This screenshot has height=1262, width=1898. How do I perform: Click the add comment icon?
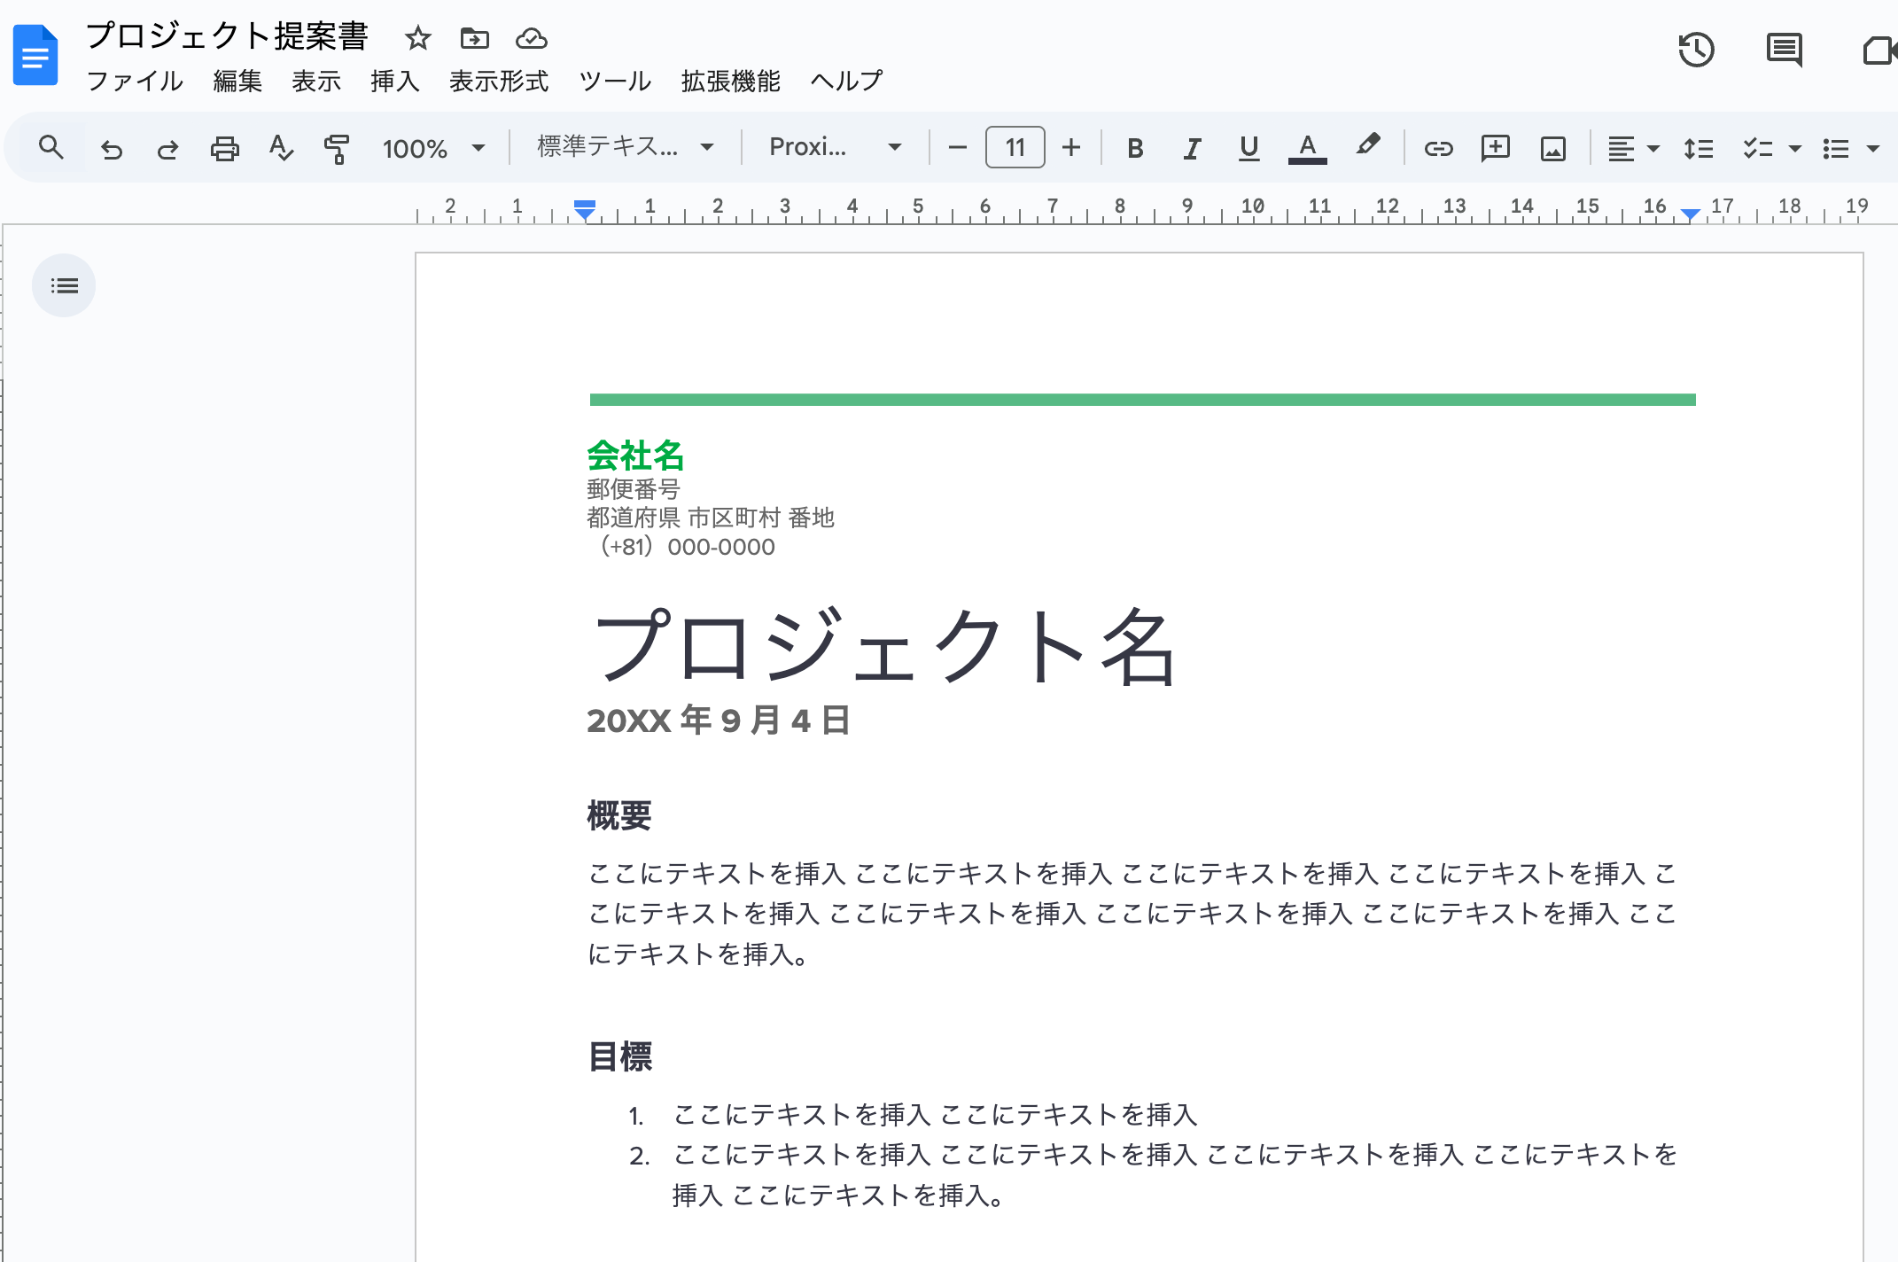point(1495,148)
